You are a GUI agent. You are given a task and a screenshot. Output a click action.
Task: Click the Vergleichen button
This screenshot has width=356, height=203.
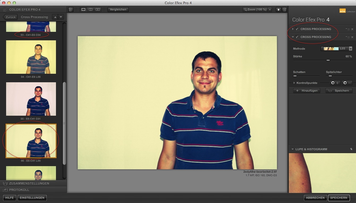(118, 10)
